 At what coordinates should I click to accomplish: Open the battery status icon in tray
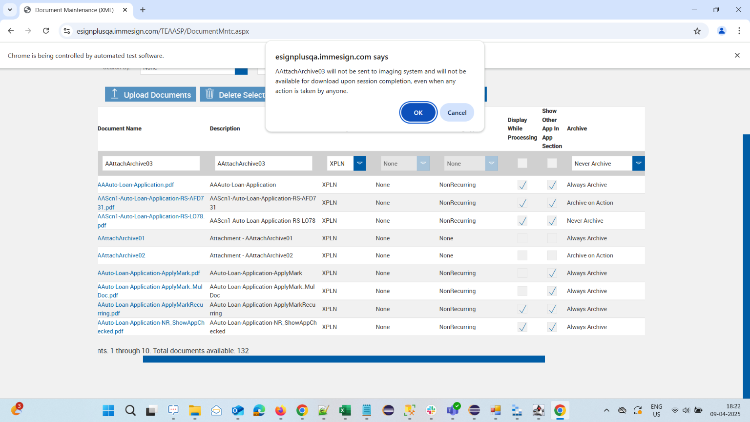(698, 411)
